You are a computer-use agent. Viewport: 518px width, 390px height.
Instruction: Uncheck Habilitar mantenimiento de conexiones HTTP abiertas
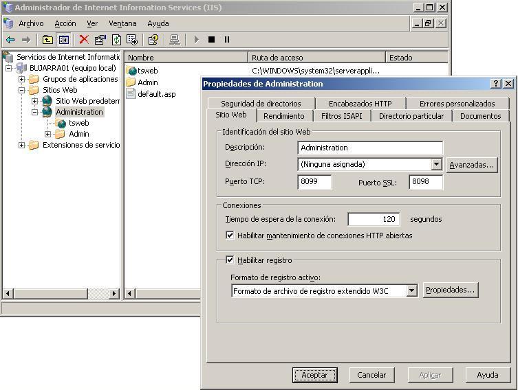point(230,236)
